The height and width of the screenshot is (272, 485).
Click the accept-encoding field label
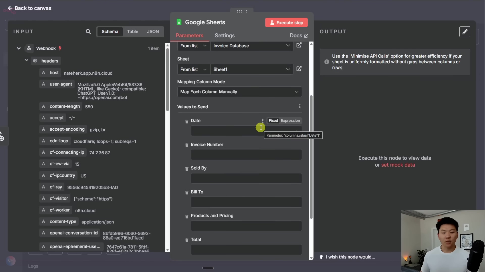point(67,129)
